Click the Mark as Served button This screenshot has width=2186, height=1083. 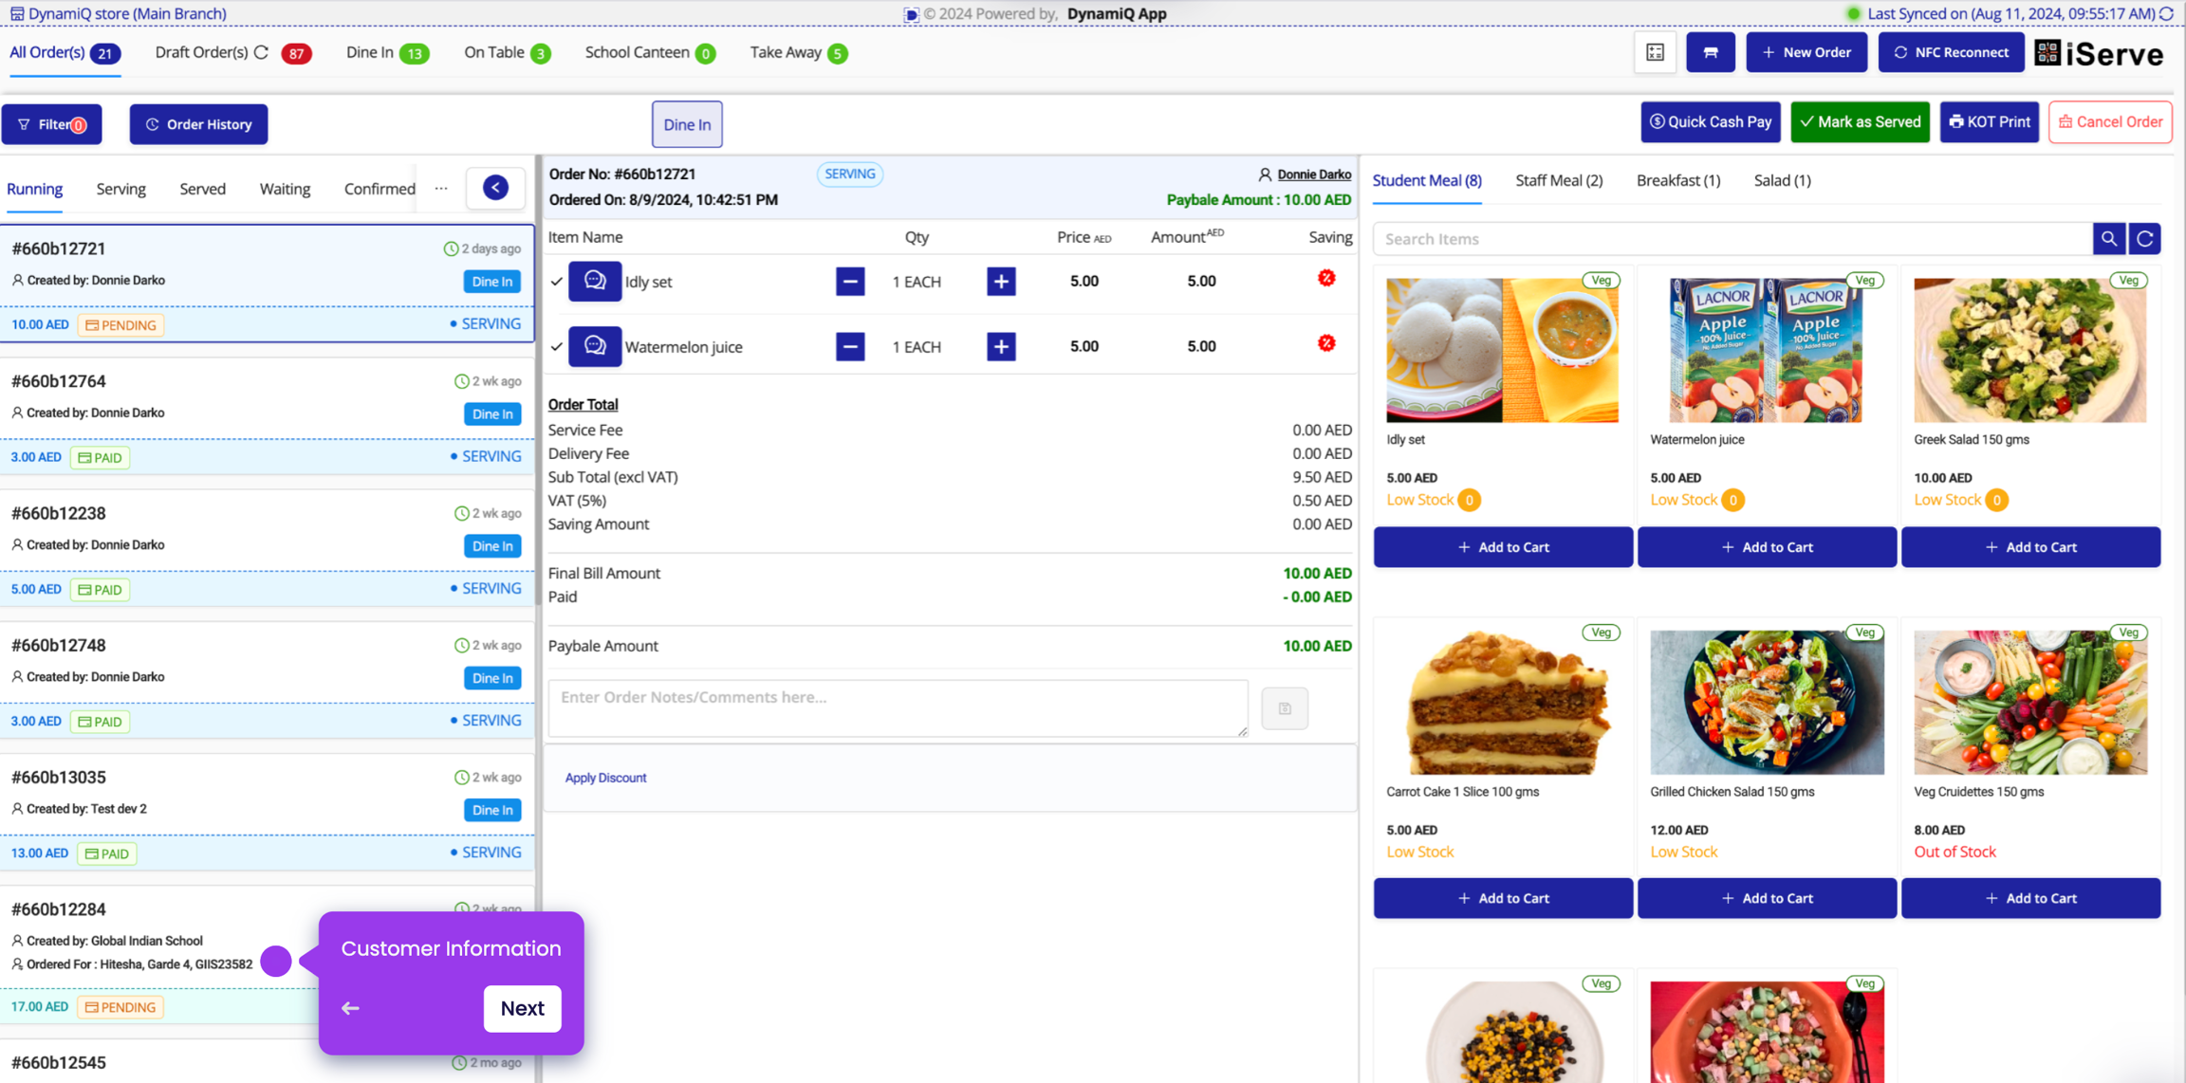(1860, 122)
